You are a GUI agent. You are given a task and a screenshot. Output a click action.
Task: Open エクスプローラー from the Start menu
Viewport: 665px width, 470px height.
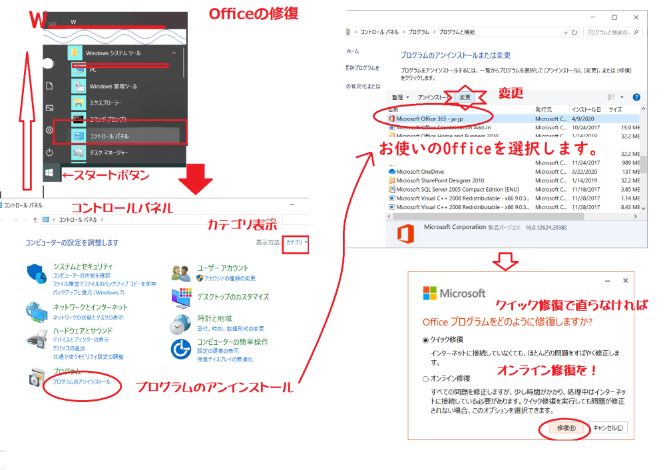105,103
